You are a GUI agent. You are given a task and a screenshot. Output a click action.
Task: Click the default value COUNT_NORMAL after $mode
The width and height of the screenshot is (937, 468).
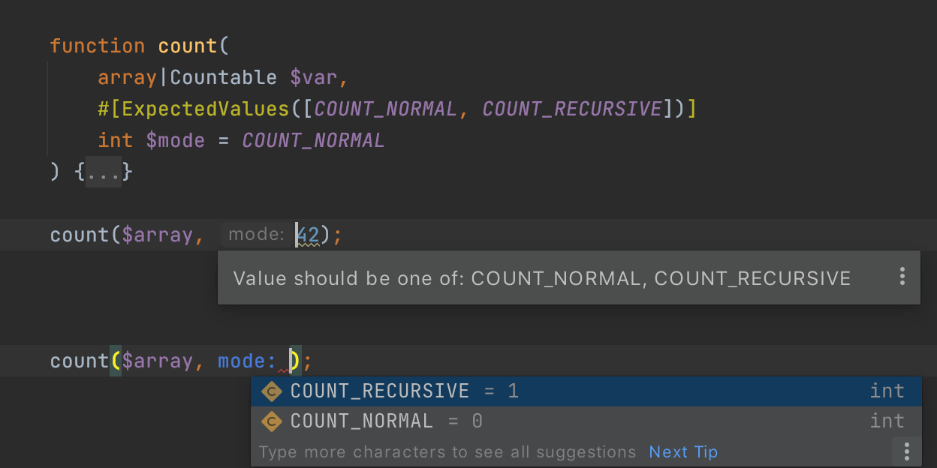click(x=313, y=141)
